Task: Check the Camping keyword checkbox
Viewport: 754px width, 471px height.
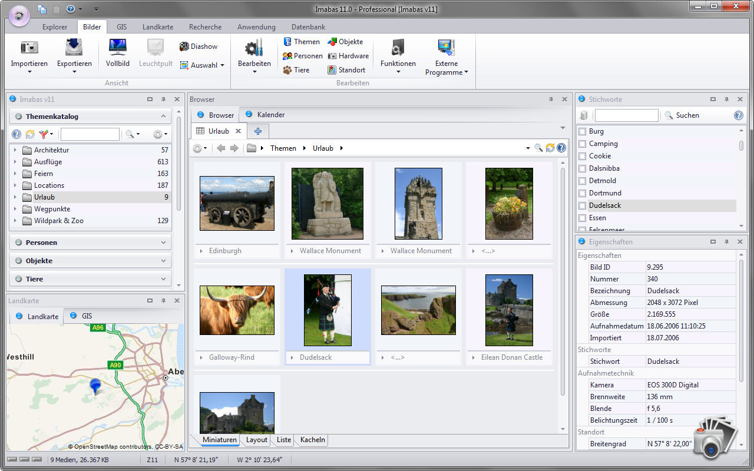Action: [583, 144]
